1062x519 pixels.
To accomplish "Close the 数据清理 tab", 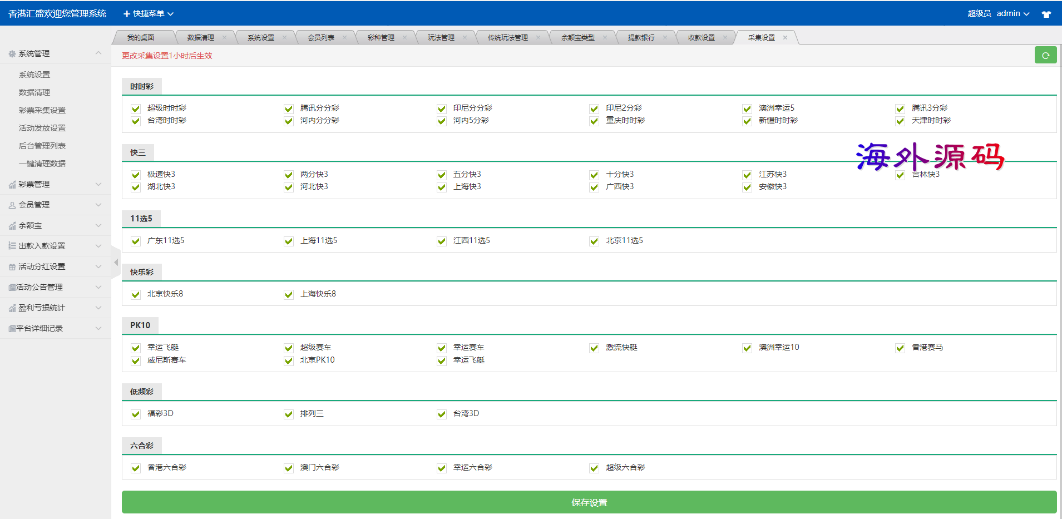I will 224,38.
